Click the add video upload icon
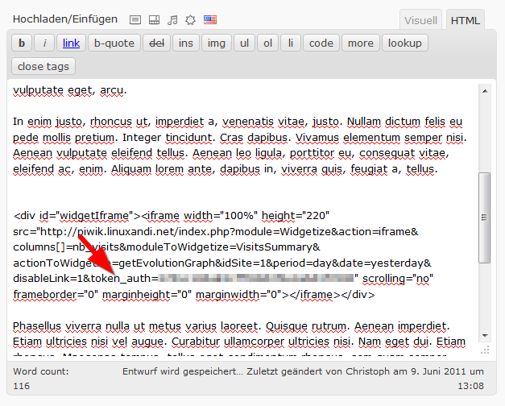The height and width of the screenshot is (406, 505). pyautogui.click(x=153, y=19)
